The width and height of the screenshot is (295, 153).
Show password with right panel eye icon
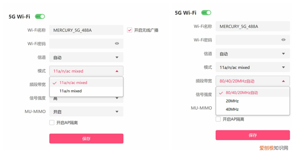click(283, 40)
